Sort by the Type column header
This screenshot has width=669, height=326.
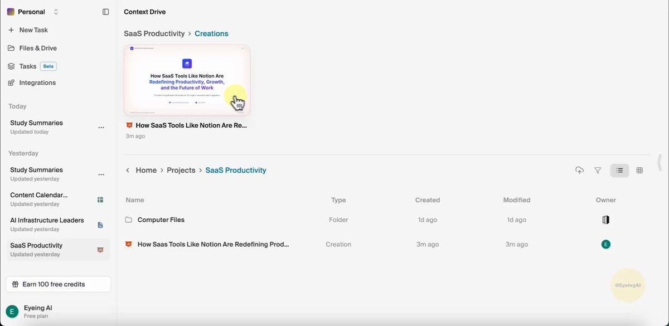[x=338, y=200]
